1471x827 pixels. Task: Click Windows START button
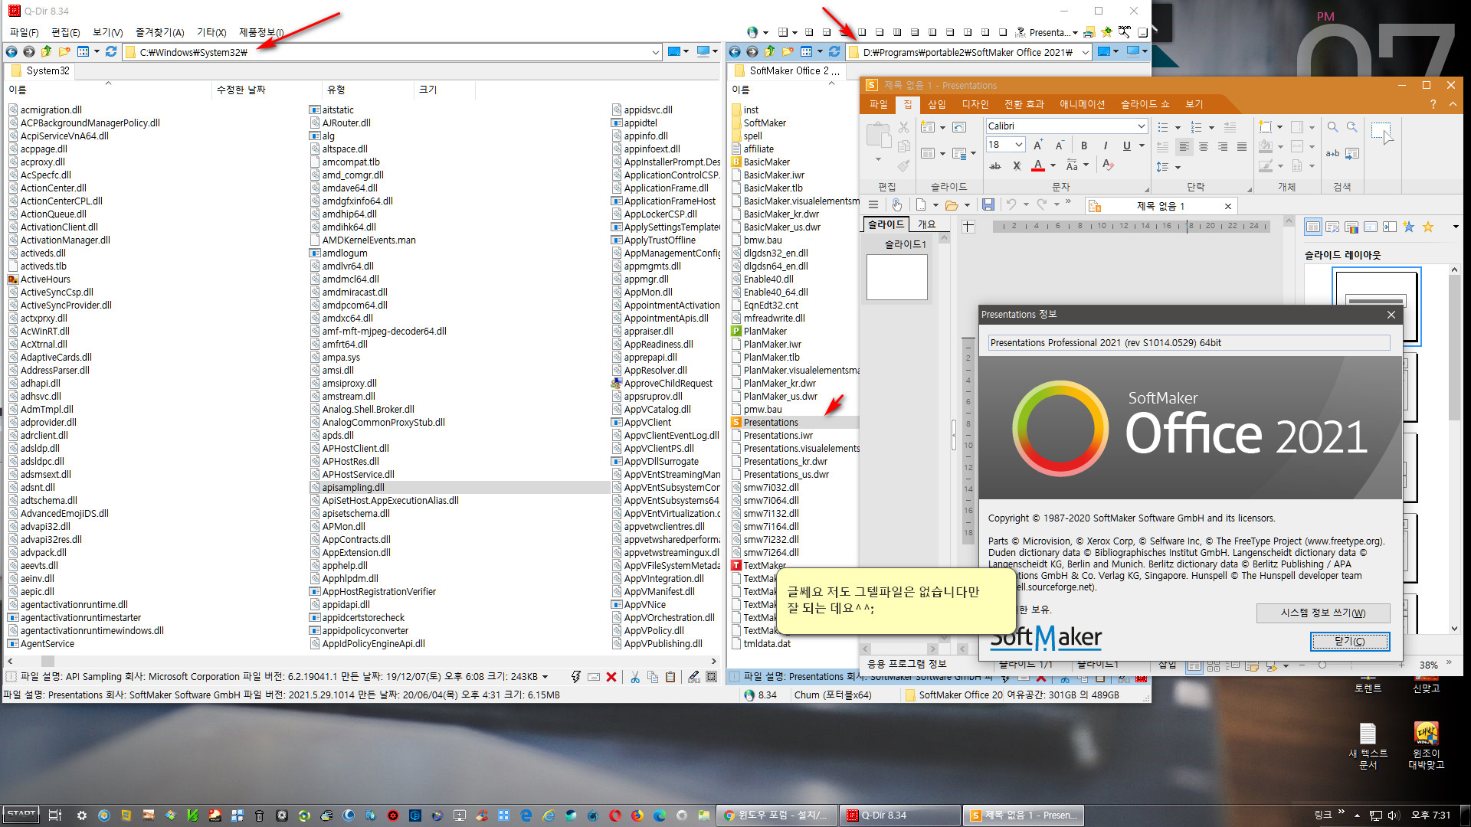[x=21, y=815]
